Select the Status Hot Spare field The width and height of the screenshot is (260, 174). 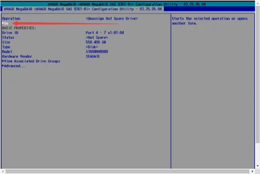[97, 38]
